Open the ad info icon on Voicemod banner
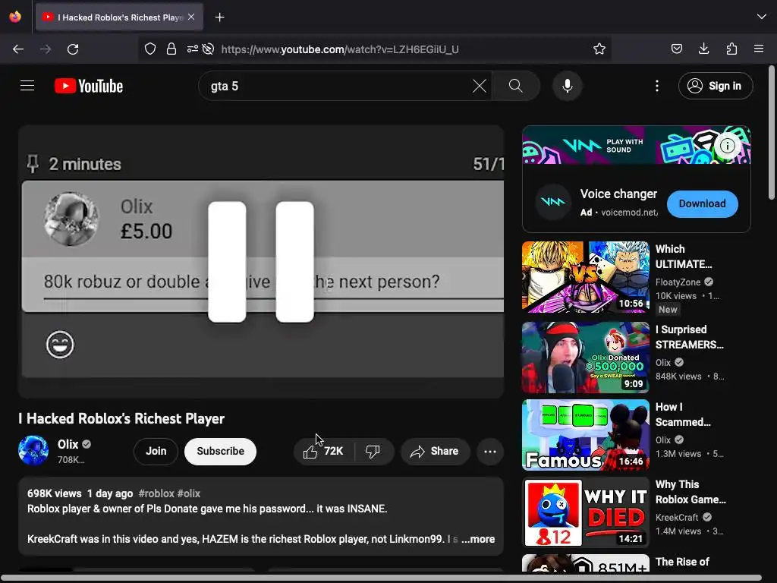Screen dimensions: 777x583 tap(728, 146)
